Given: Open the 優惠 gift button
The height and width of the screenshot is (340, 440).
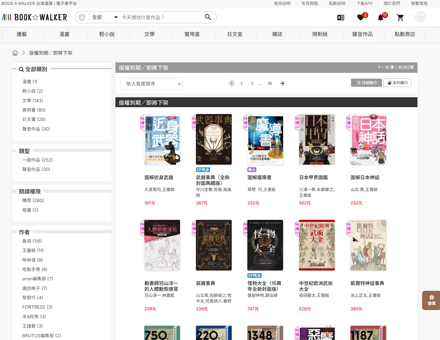Looking at the screenshot, I should coord(431,300).
